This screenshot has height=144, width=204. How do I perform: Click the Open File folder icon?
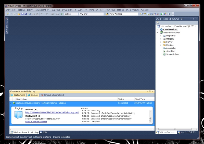[x=19, y=14]
